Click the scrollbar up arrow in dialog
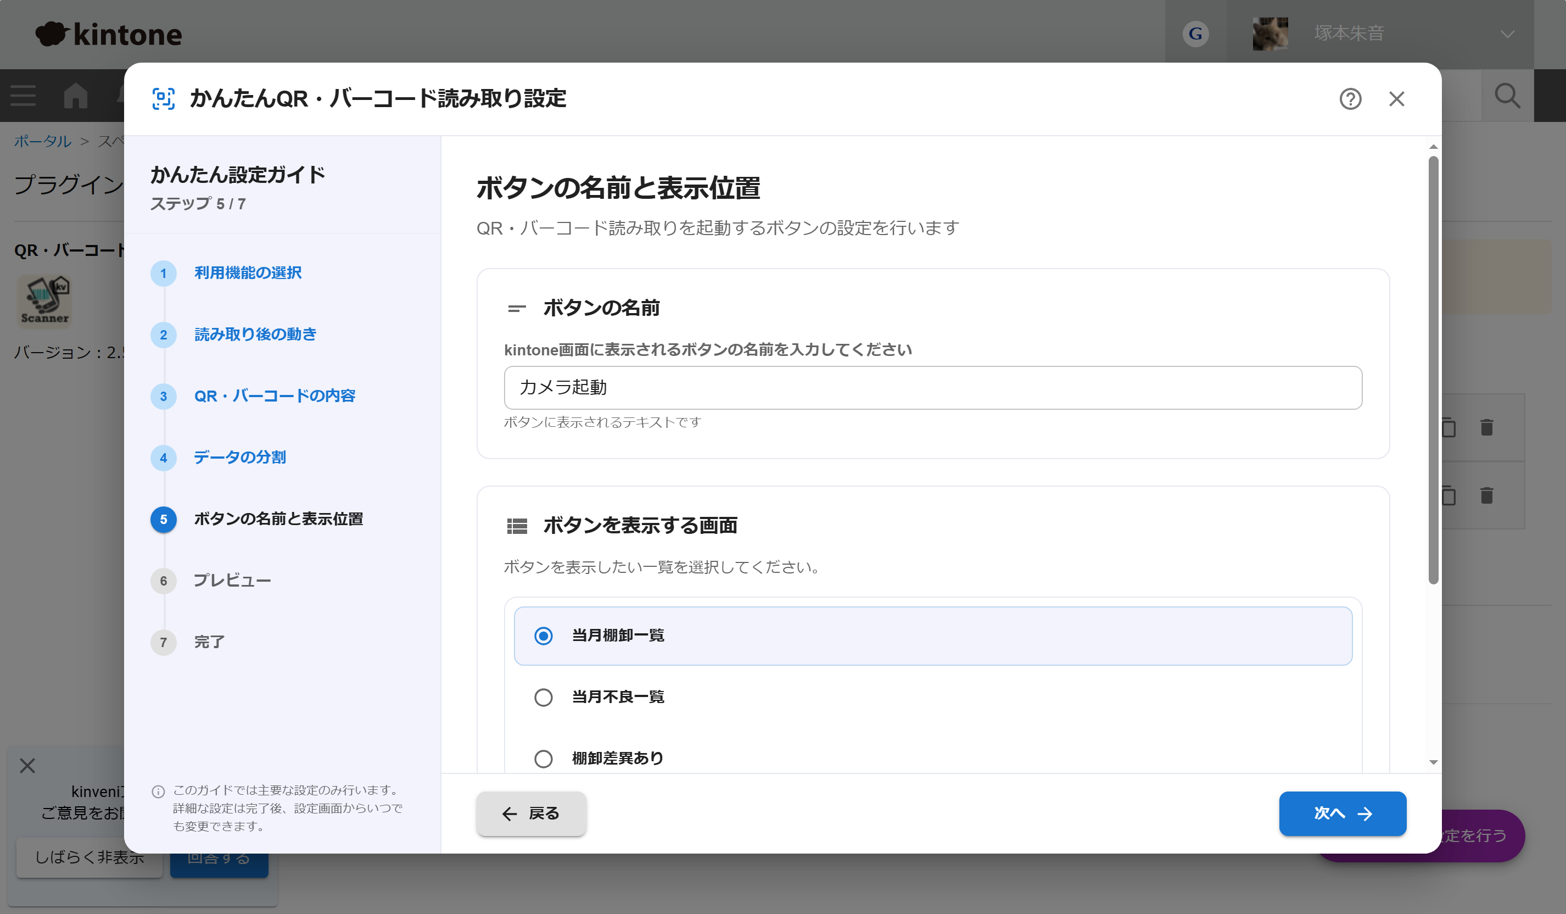The height and width of the screenshot is (914, 1566). (x=1433, y=147)
